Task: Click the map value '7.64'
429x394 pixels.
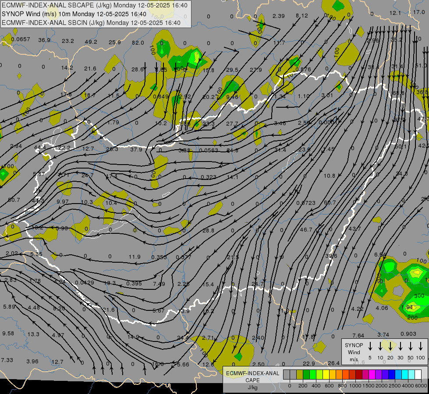Action: [x=358, y=335]
